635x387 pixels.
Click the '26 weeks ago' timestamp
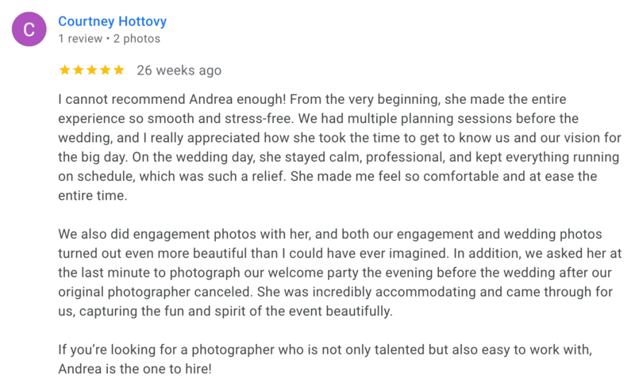(x=179, y=71)
